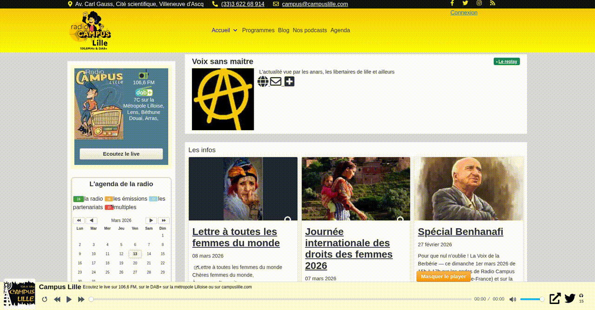This screenshot has width=595, height=310.
Task: Open article Lettre à toutes les femmes du monde
Action: coord(236,237)
